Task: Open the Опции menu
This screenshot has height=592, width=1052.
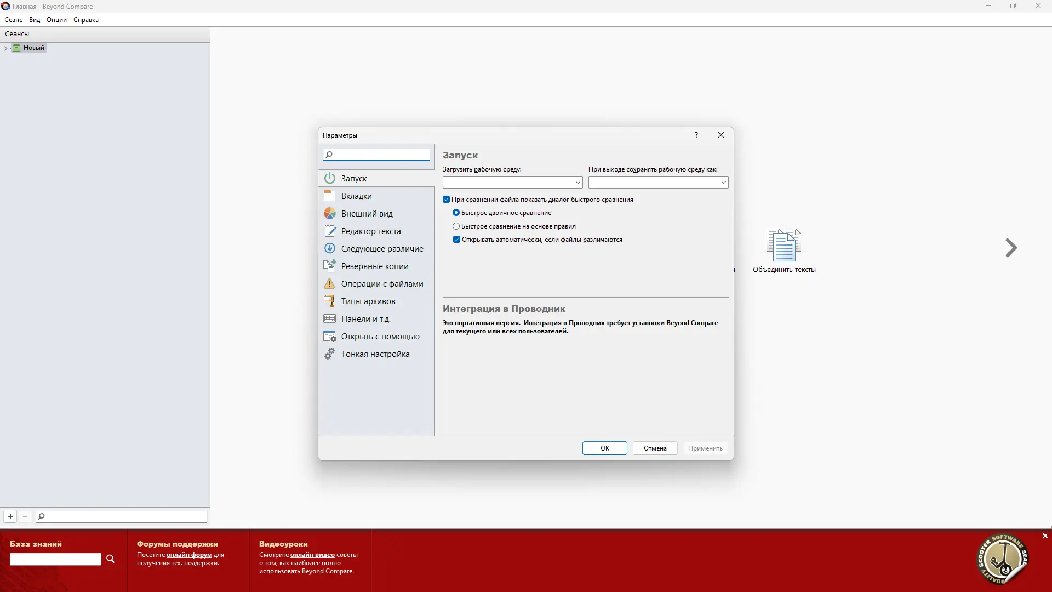Action: (x=56, y=20)
